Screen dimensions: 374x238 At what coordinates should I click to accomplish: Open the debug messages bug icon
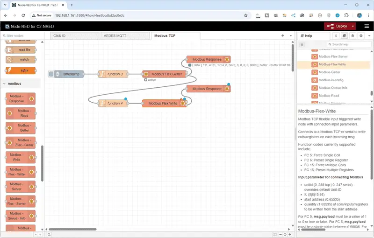352,35
